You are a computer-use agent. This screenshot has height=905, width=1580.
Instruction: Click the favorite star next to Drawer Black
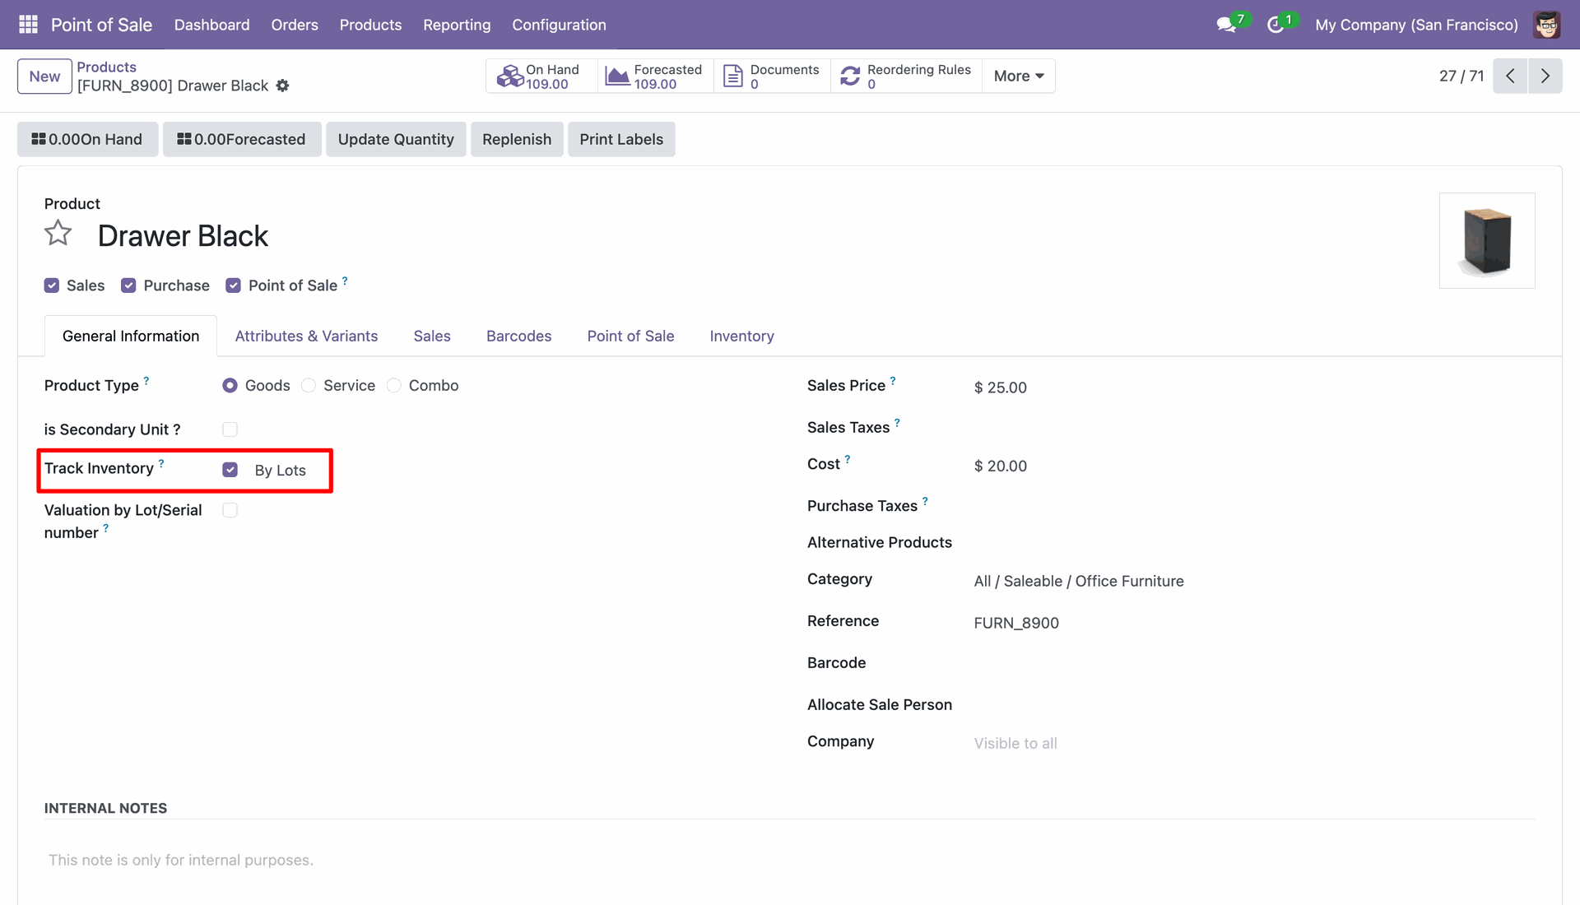58,234
